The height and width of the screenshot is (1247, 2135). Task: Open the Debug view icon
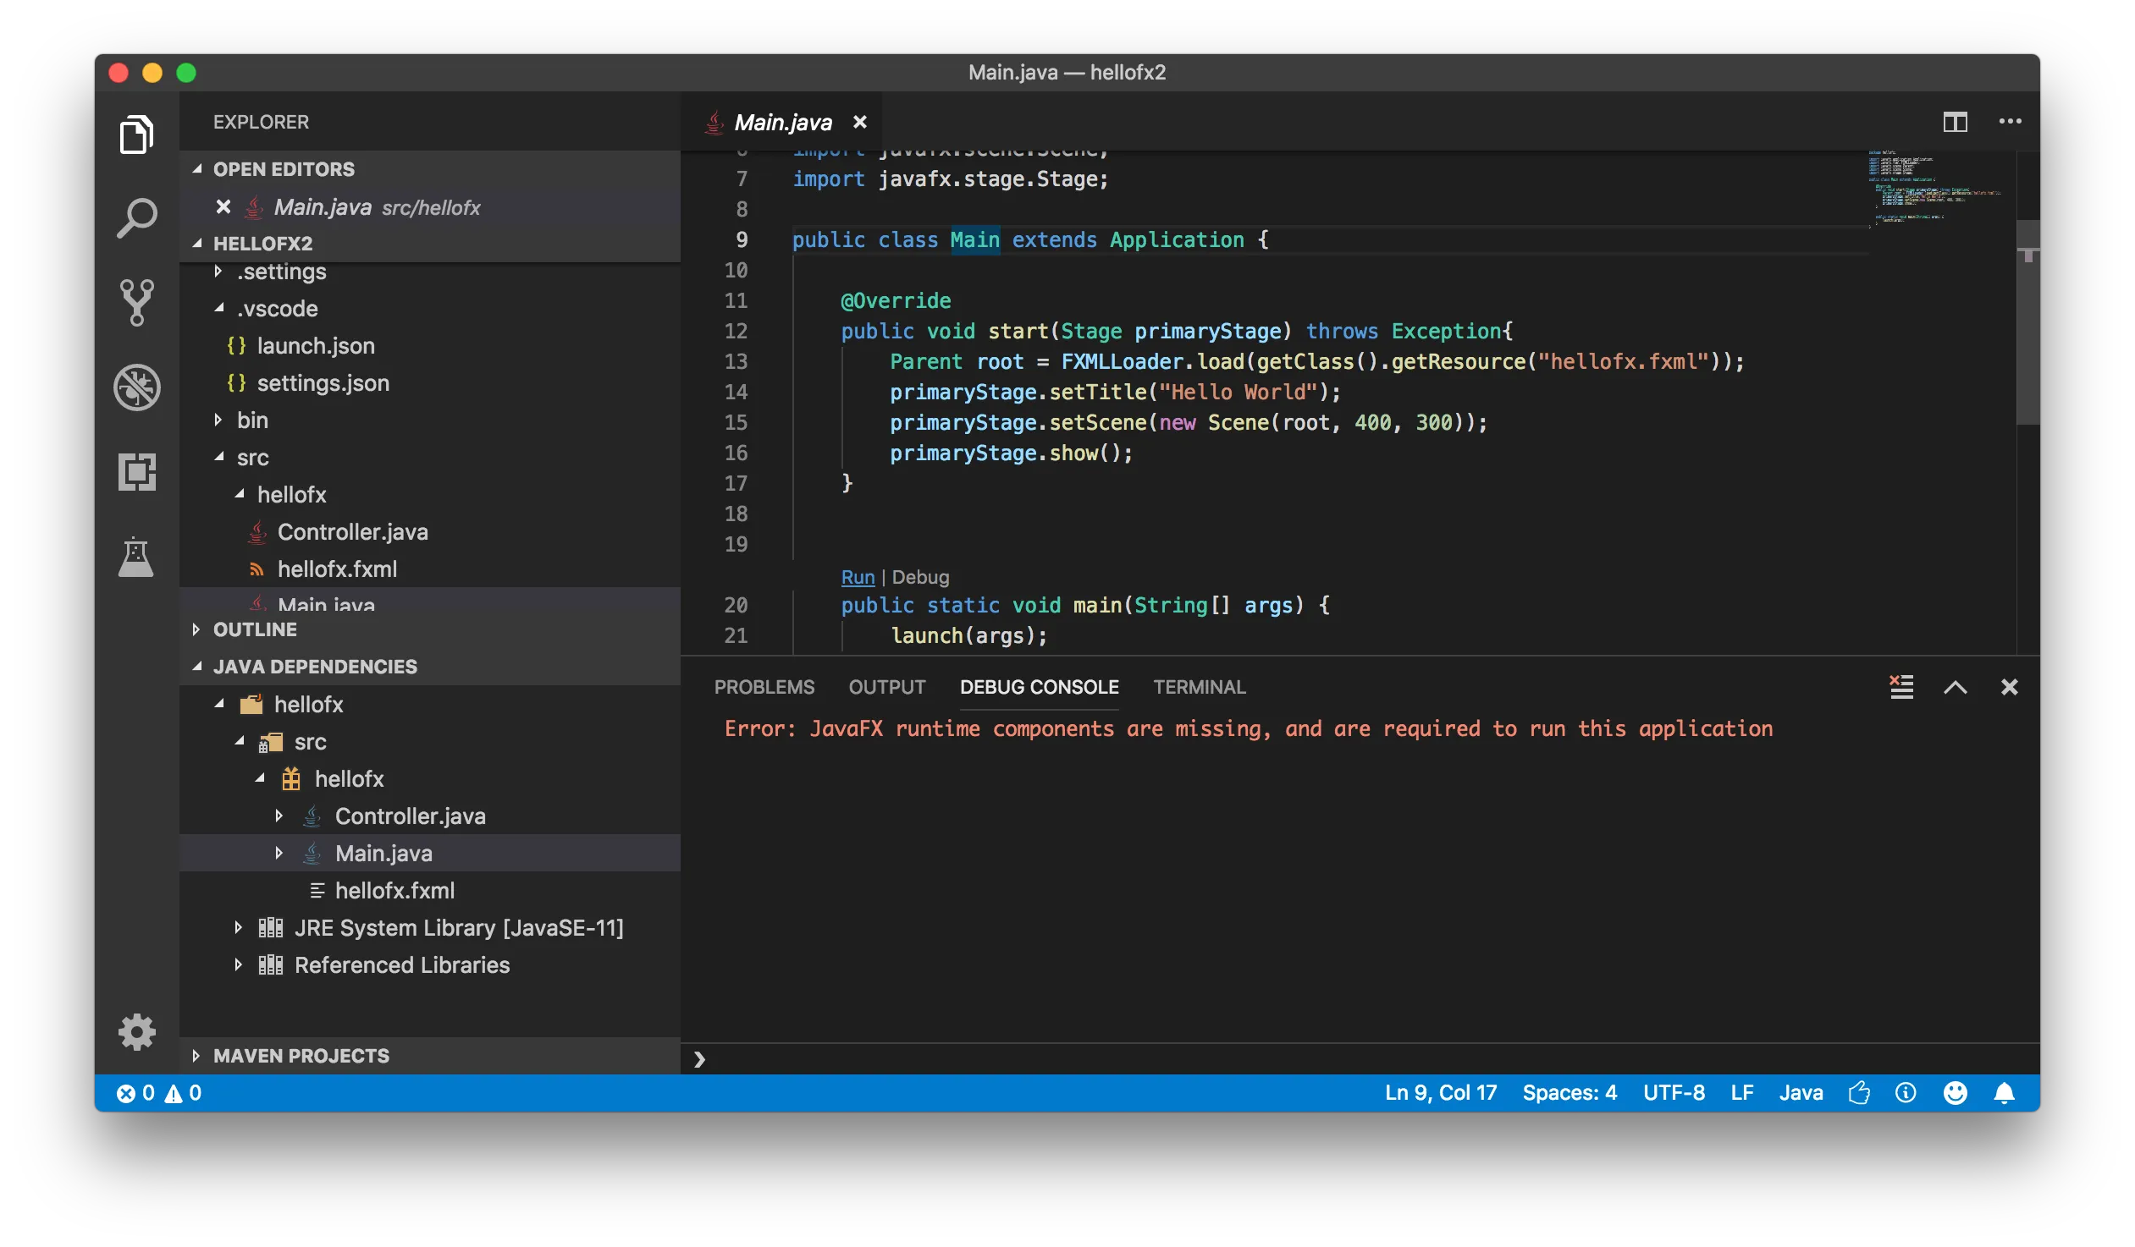(x=136, y=387)
